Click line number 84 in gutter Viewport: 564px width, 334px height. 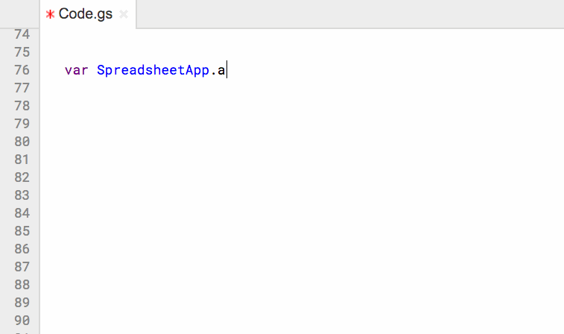tap(22, 213)
